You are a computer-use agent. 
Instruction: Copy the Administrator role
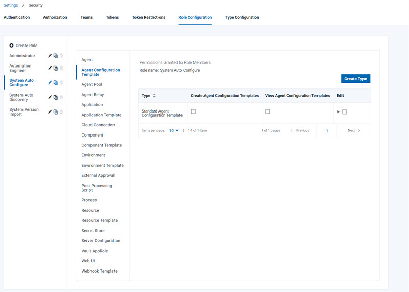(56, 56)
